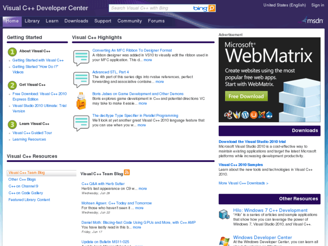The image size is (328, 246).
Task: Open The decltype Type Specifier in Parallel Programming
Action: (x=135, y=116)
